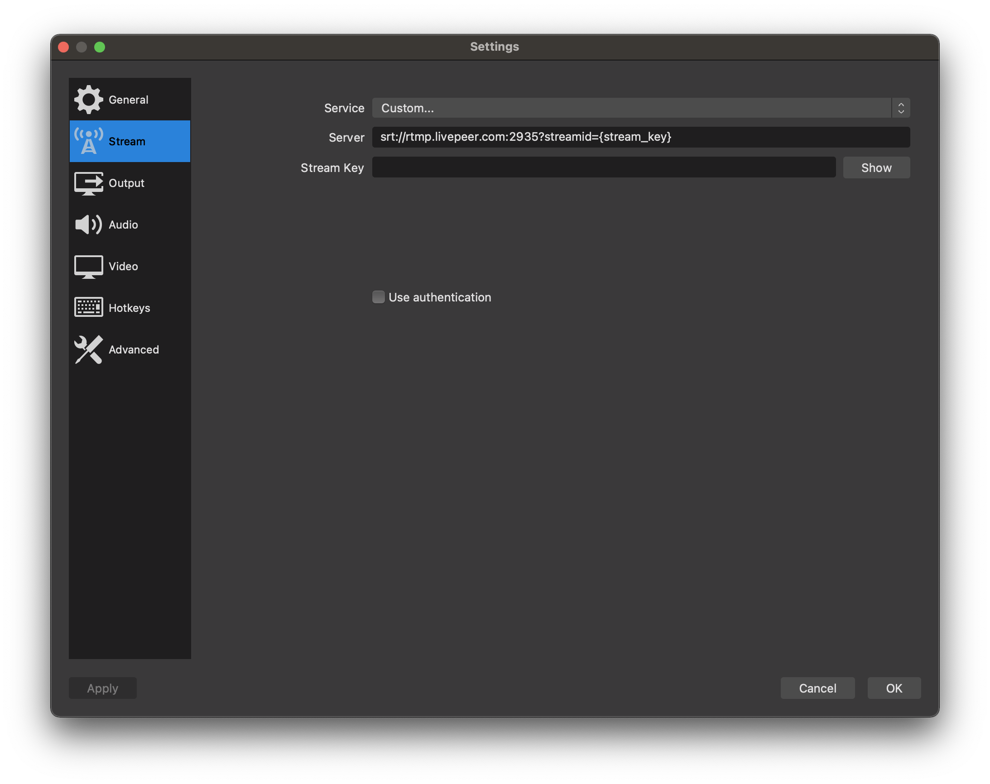Select the Audio settings tab
Viewport: 990px width, 784px height.
tap(124, 225)
